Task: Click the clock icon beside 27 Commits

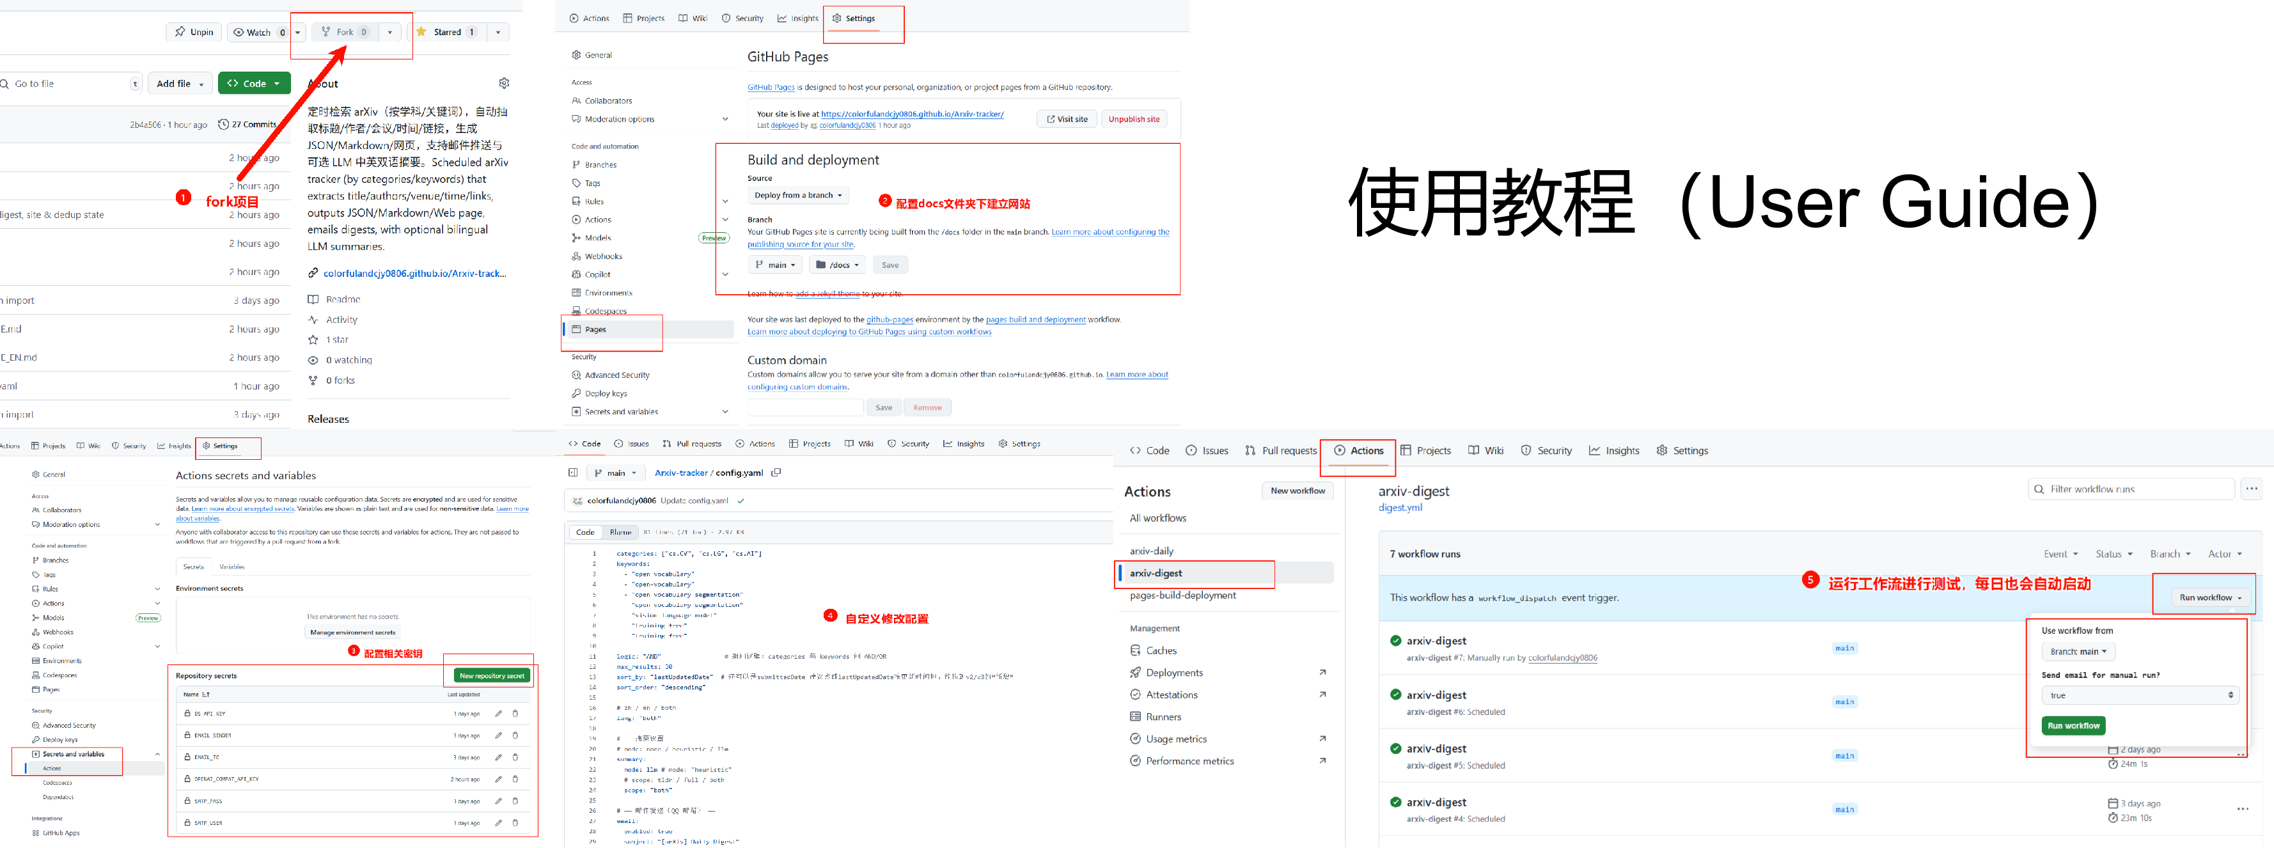Action: click(x=223, y=125)
